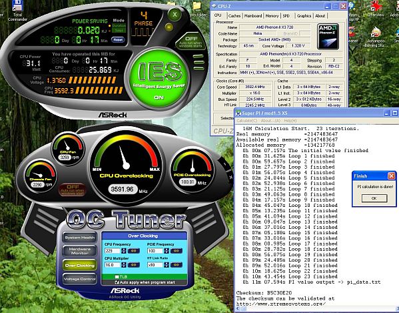This screenshot has height=313, width=399.
Task: Enable the TLB checkbox
Action: pyautogui.click(x=117, y=276)
